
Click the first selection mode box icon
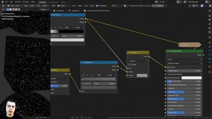[8, 10]
